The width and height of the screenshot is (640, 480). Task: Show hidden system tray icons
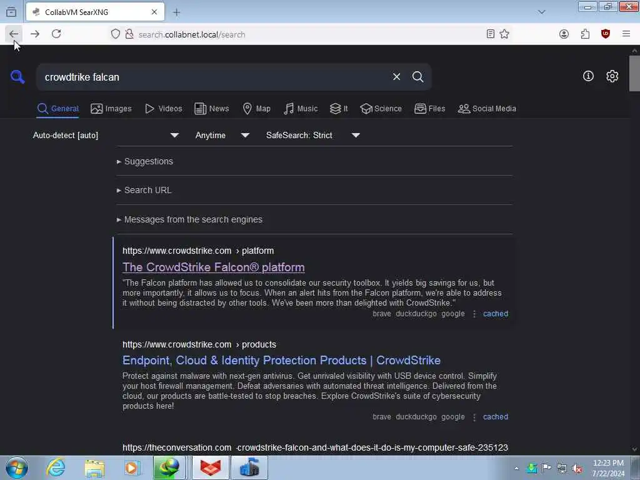(x=517, y=468)
